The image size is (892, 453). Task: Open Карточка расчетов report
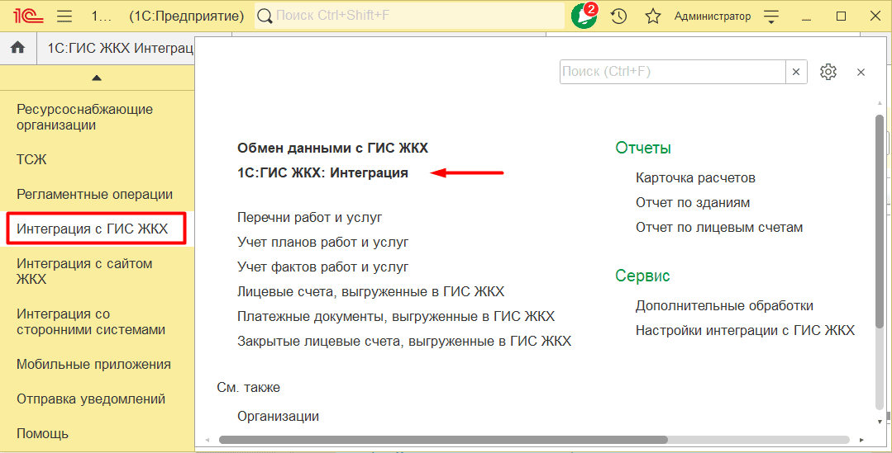(x=695, y=177)
